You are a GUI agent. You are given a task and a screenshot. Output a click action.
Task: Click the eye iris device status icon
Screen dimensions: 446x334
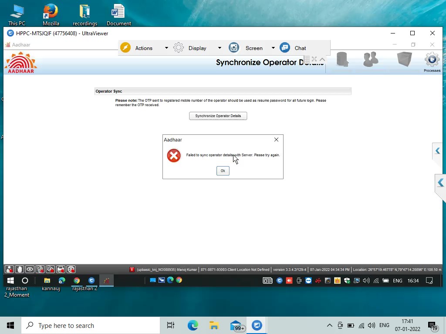tap(30, 269)
